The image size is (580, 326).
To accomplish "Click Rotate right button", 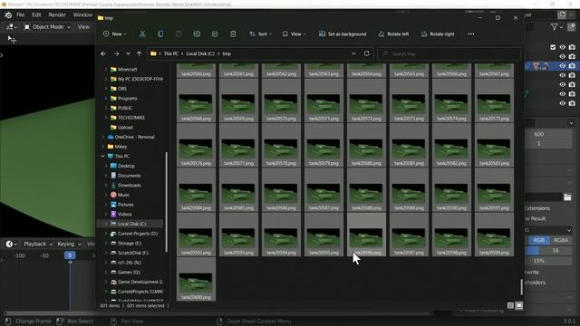I will (438, 34).
